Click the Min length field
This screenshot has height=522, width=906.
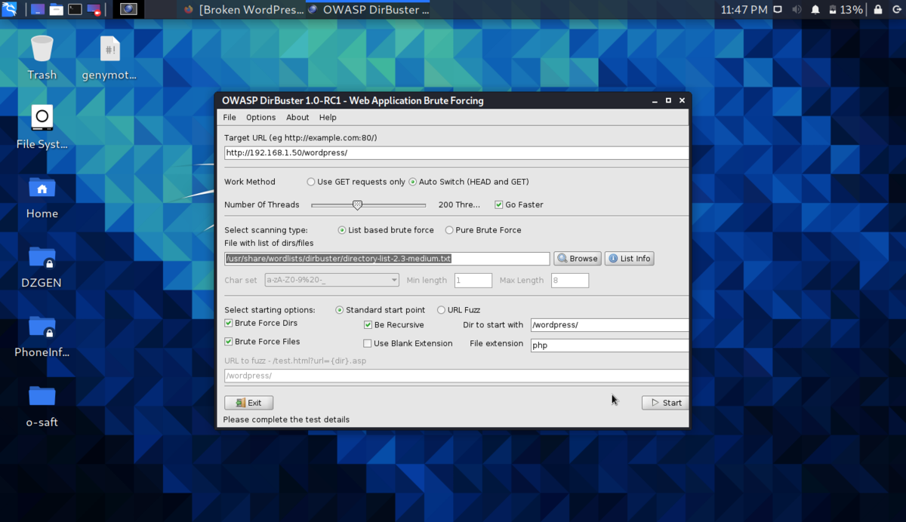473,280
